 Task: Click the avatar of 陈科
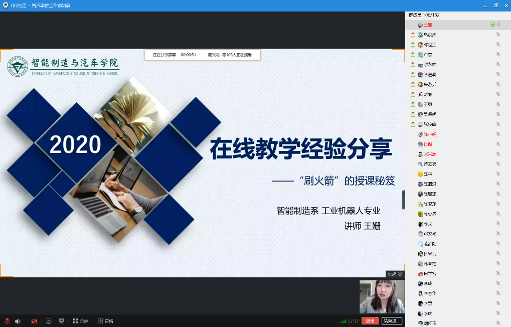[420, 174]
